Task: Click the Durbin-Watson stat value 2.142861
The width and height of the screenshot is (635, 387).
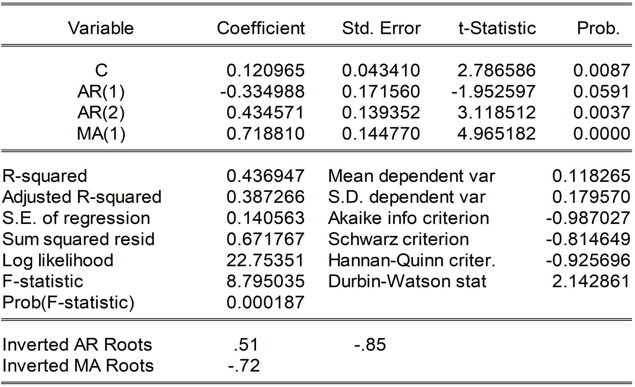Action: pos(591,281)
